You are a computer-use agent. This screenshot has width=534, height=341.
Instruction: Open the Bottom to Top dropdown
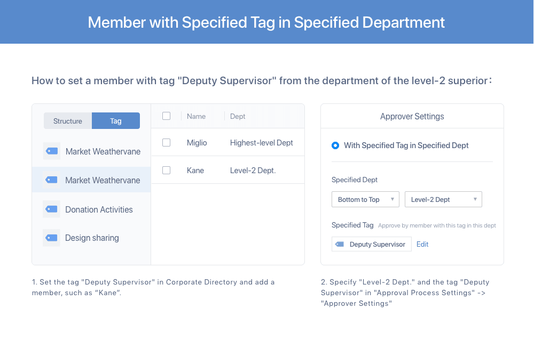pos(365,199)
